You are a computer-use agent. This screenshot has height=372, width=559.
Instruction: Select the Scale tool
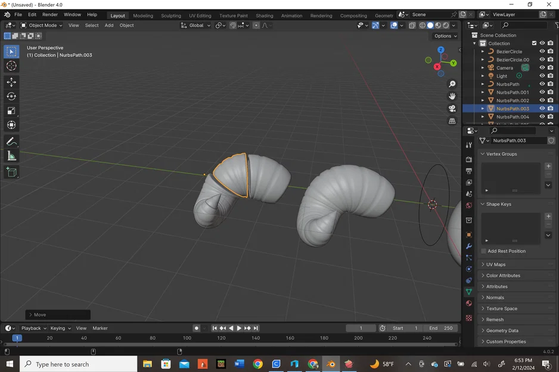tap(11, 111)
